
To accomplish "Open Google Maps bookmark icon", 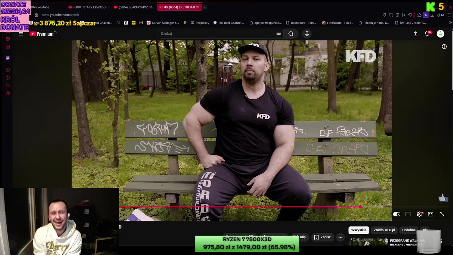I will tap(185, 23).
